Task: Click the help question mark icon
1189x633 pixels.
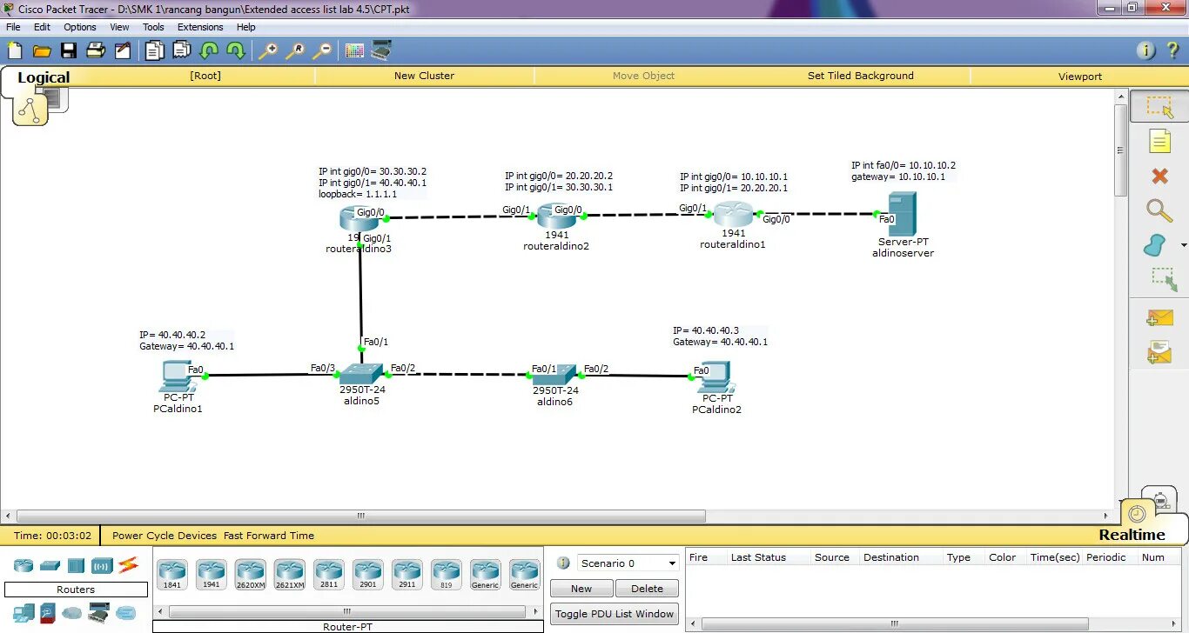Action: [x=1174, y=50]
